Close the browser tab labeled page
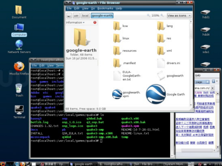Viewport: 222px width, 166px height. coord(208,82)
